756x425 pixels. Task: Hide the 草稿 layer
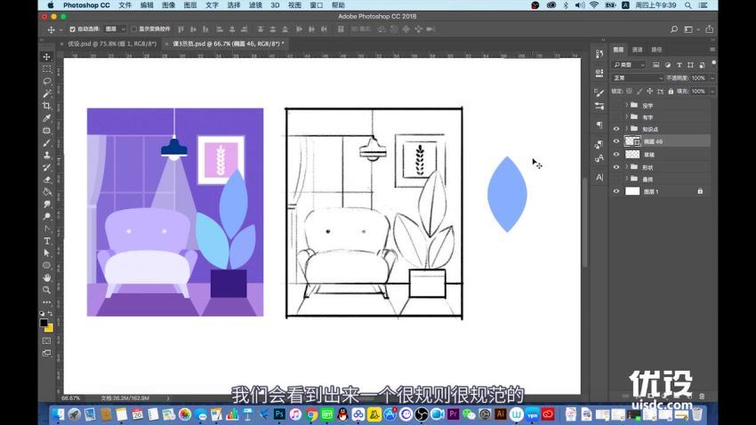coord(616,154)
